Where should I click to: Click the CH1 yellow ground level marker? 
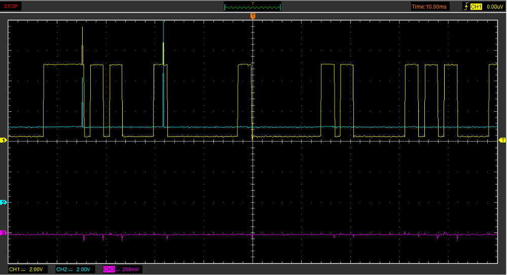(x=4, y=140)
